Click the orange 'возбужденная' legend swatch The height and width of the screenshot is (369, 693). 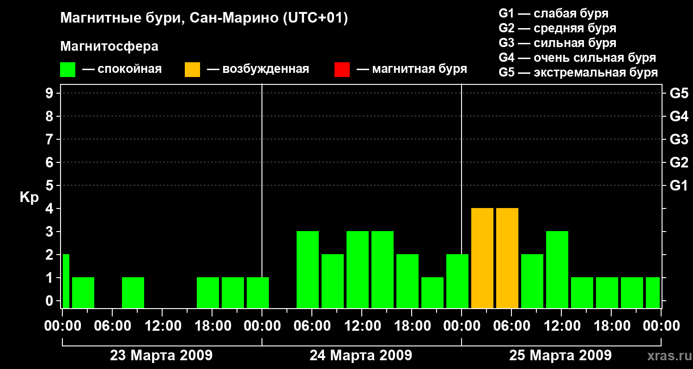click(192, 70)
